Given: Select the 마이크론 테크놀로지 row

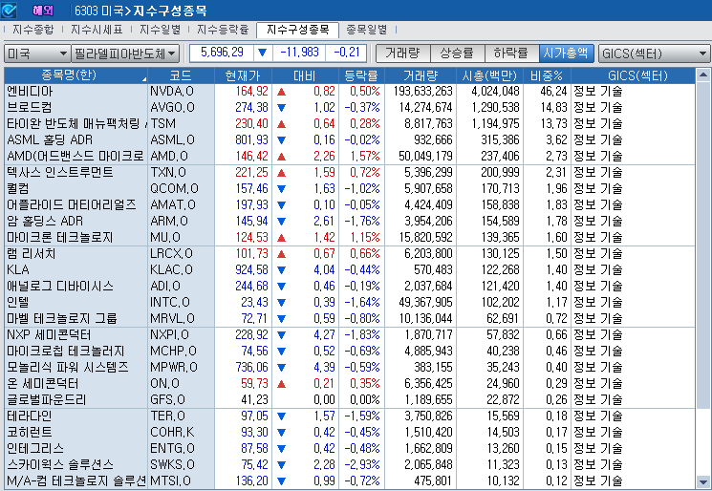Looking at the screenshot, I should [350, 238].
